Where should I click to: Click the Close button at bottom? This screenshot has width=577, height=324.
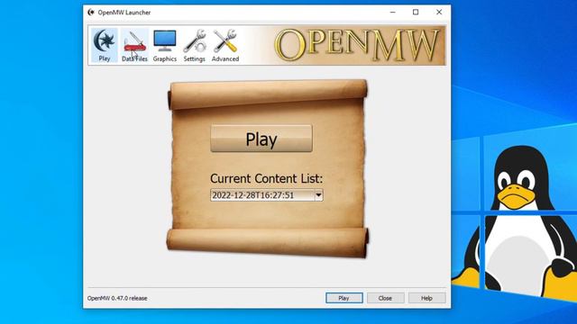click(x=385, y=298)
